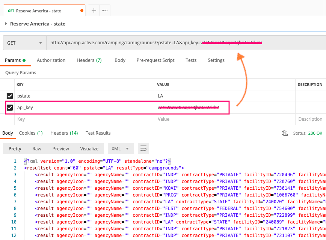Click result line with contractID KOAI

180,188
